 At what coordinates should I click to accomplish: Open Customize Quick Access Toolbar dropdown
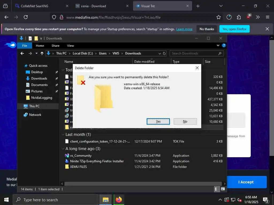click(x=41, y=38)
